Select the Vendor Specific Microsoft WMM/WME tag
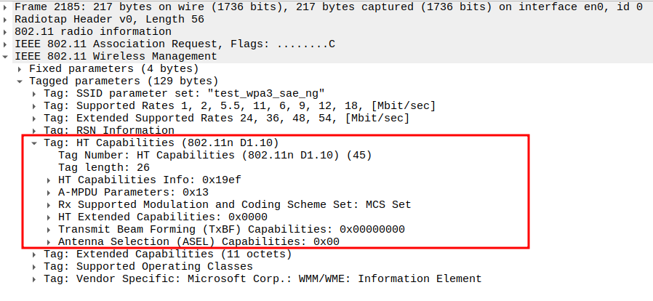Screen dimensions: 653x301 pos(262,278)
